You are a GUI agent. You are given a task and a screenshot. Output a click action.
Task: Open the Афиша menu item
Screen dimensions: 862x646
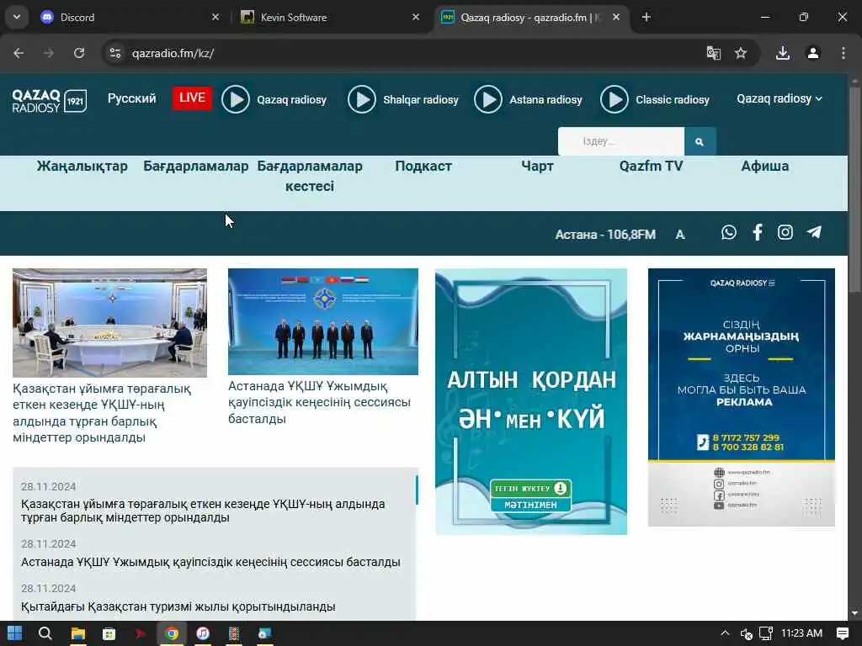click(x=764, y=166)
